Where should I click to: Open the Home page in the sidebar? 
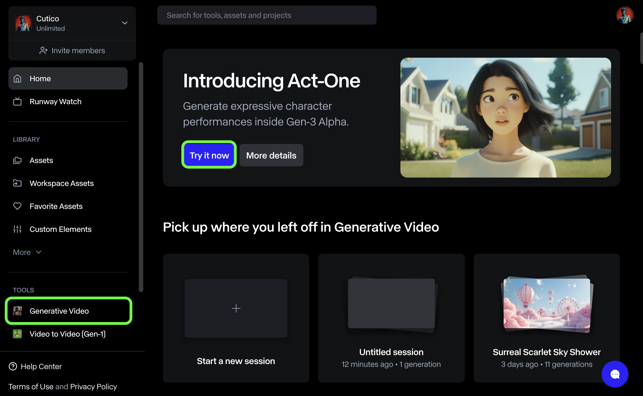(x=68, y=78)
